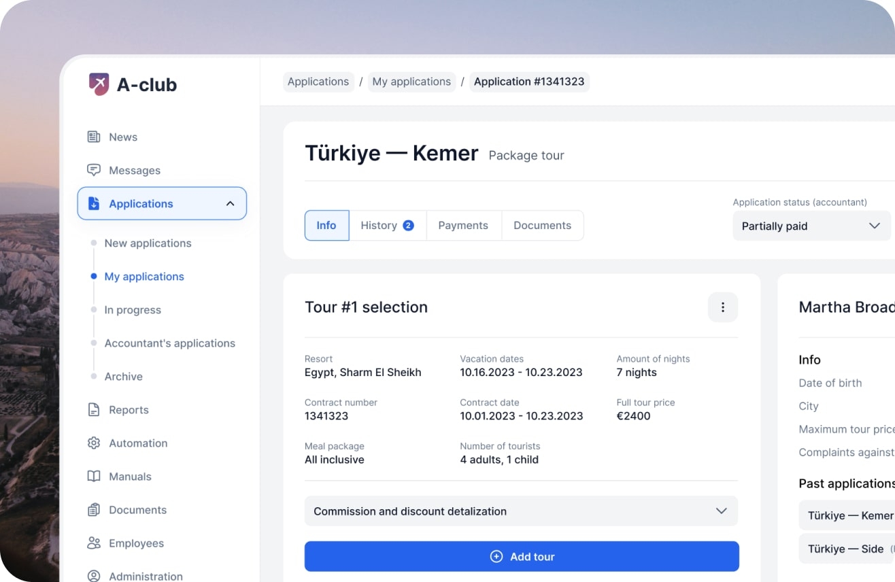Click the Documents clipboard icon
This screenshot has height=582, width=895.
pos(94,510)
